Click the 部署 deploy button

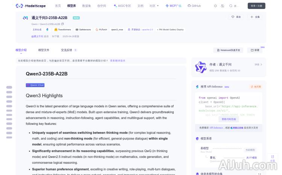click(x=255, y=50)
